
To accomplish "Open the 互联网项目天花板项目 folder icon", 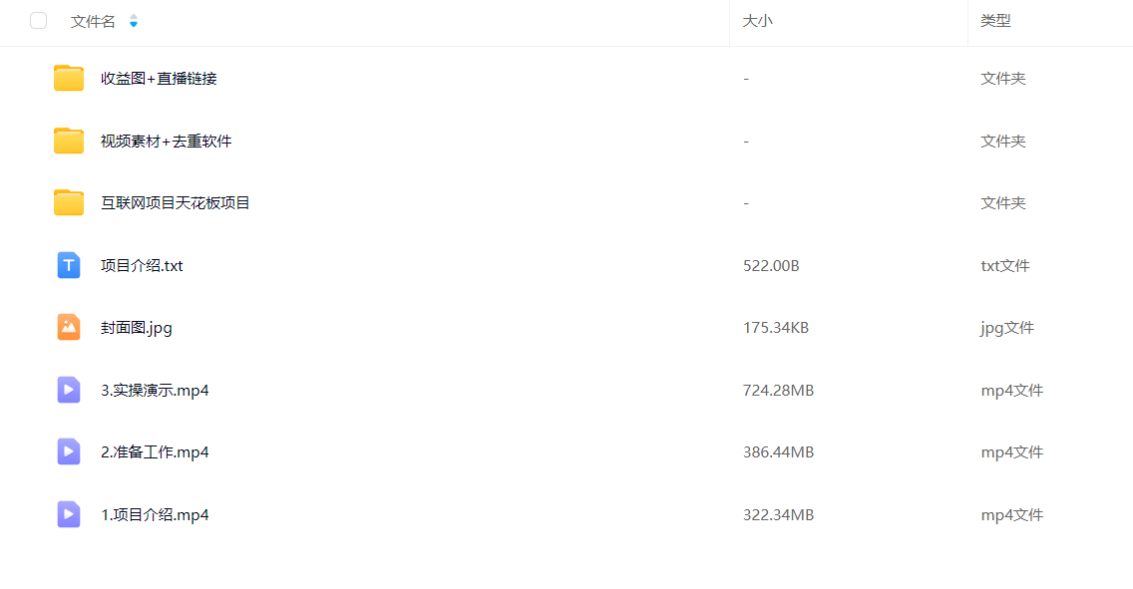I will (69, 203).
